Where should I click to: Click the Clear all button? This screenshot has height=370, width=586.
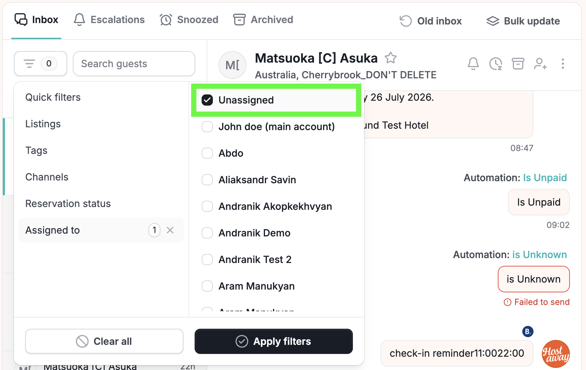104,341
